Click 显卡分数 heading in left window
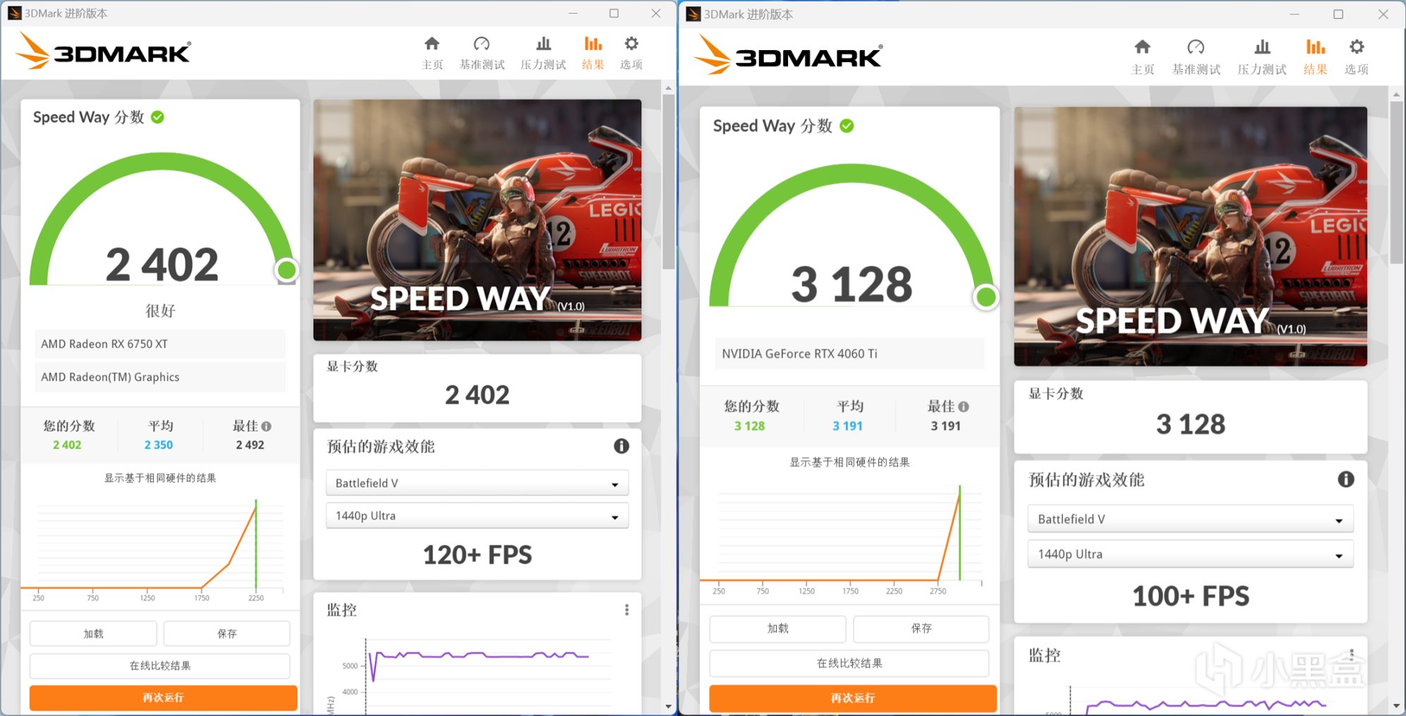Viewport: 1406px width, 716px height. coord(352,366)
